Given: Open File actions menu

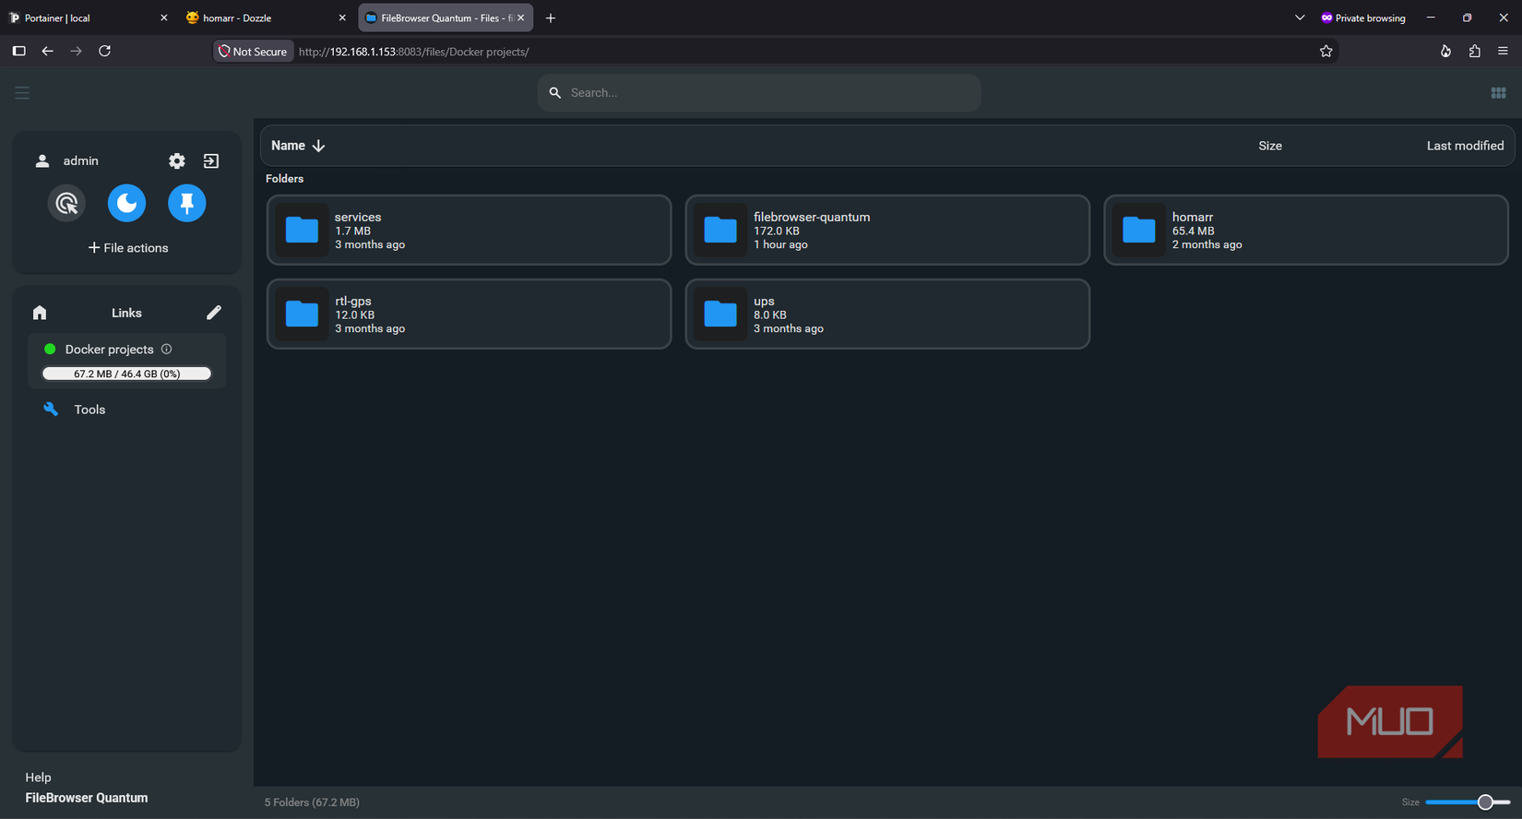Looking at the screenshot, I should coord(128,248).
